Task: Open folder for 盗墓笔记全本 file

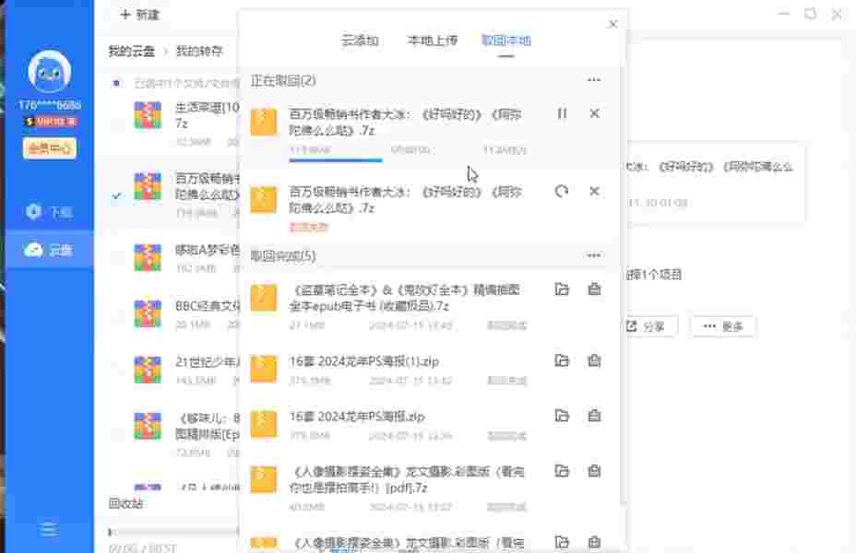Action: pos(562,289)
